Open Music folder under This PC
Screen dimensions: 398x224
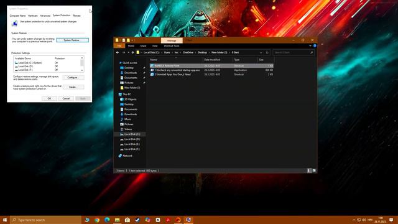[127, 119]
